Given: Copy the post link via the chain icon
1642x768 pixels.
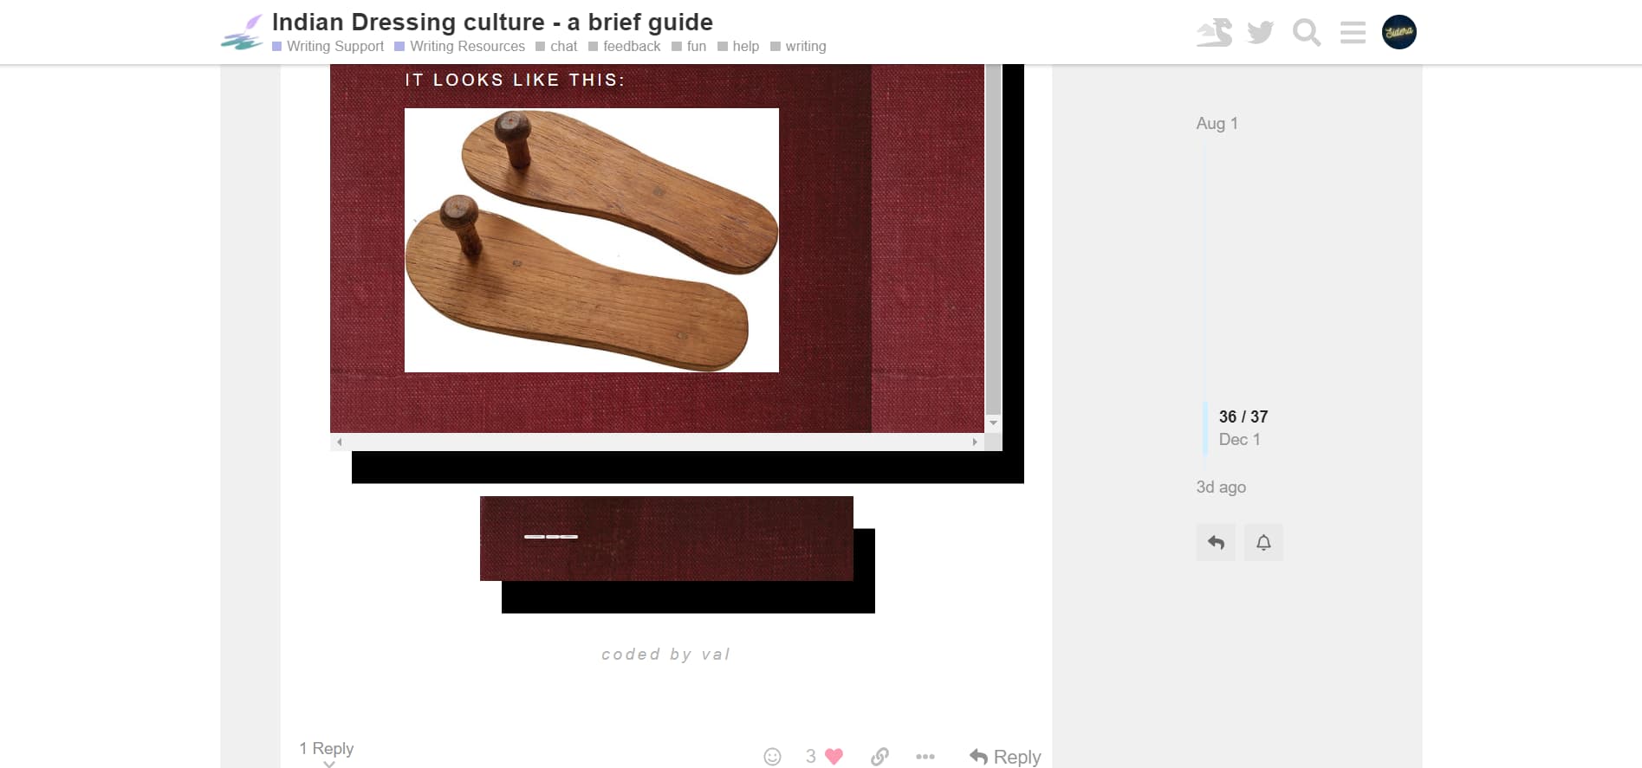Looking at the screenshot, I should point(879,757).
